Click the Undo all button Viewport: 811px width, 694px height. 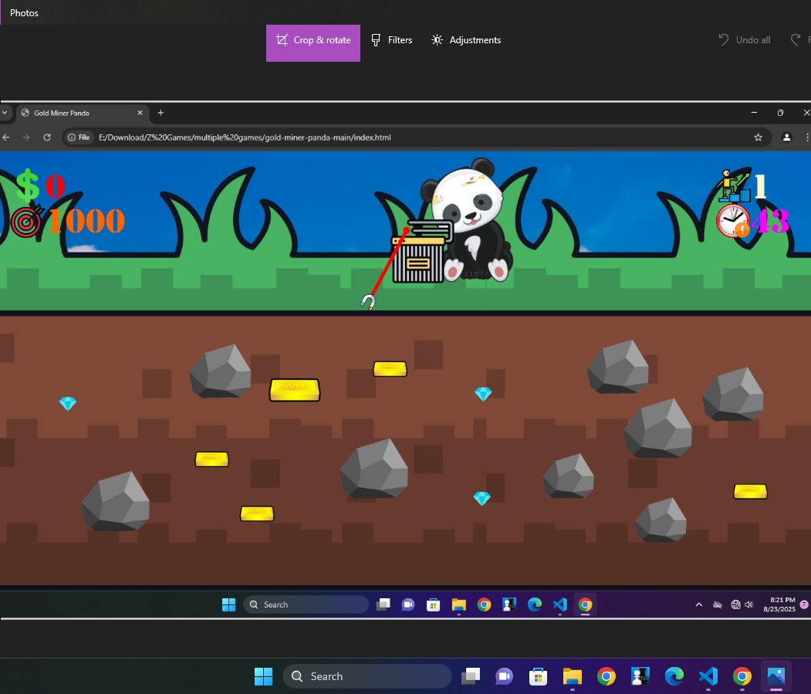point(745,40)
